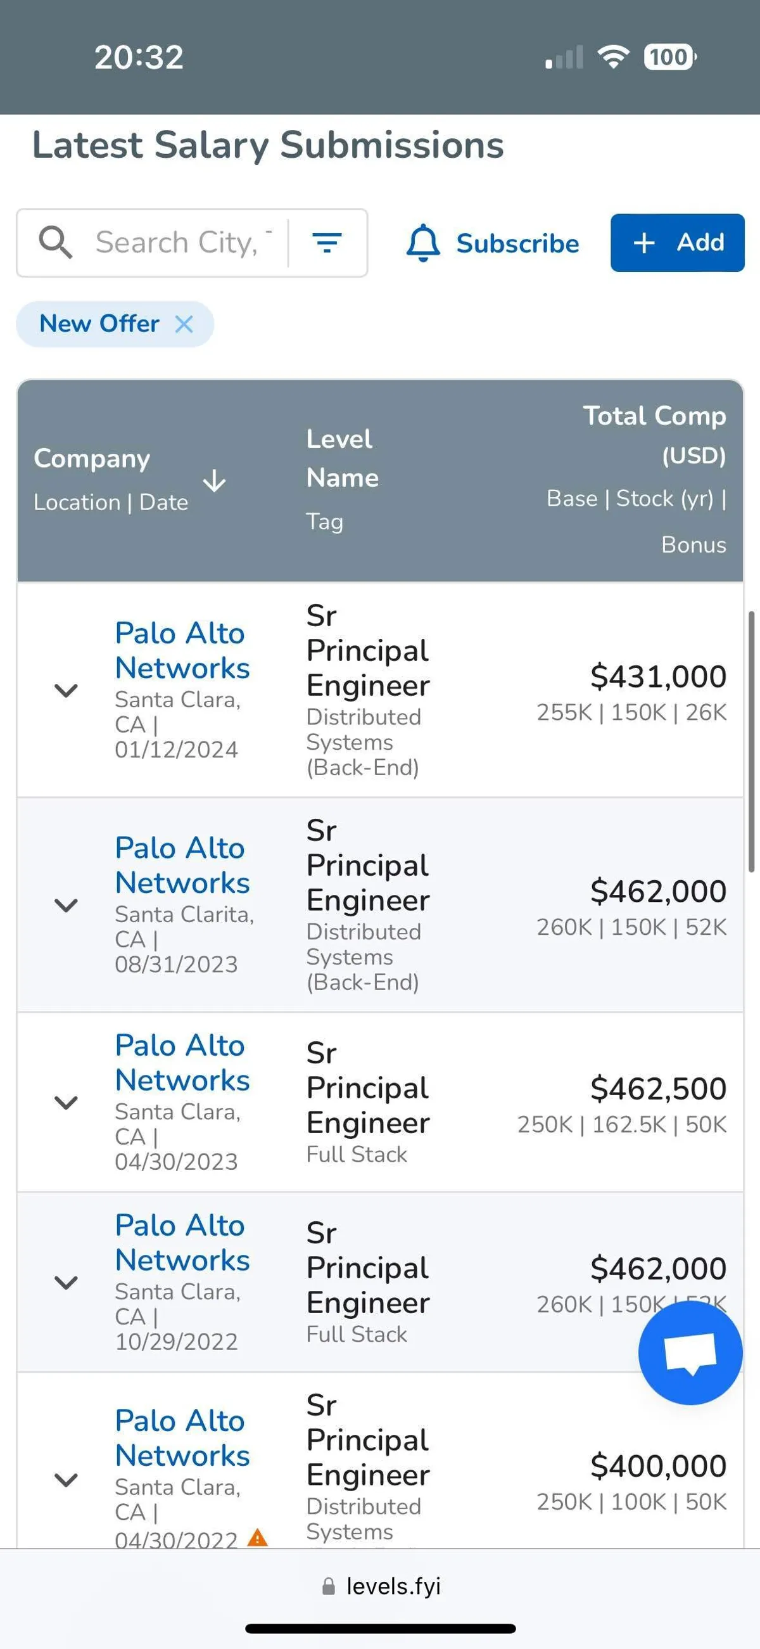Grab the vertical scrollbar thumb

click(752, 741)
